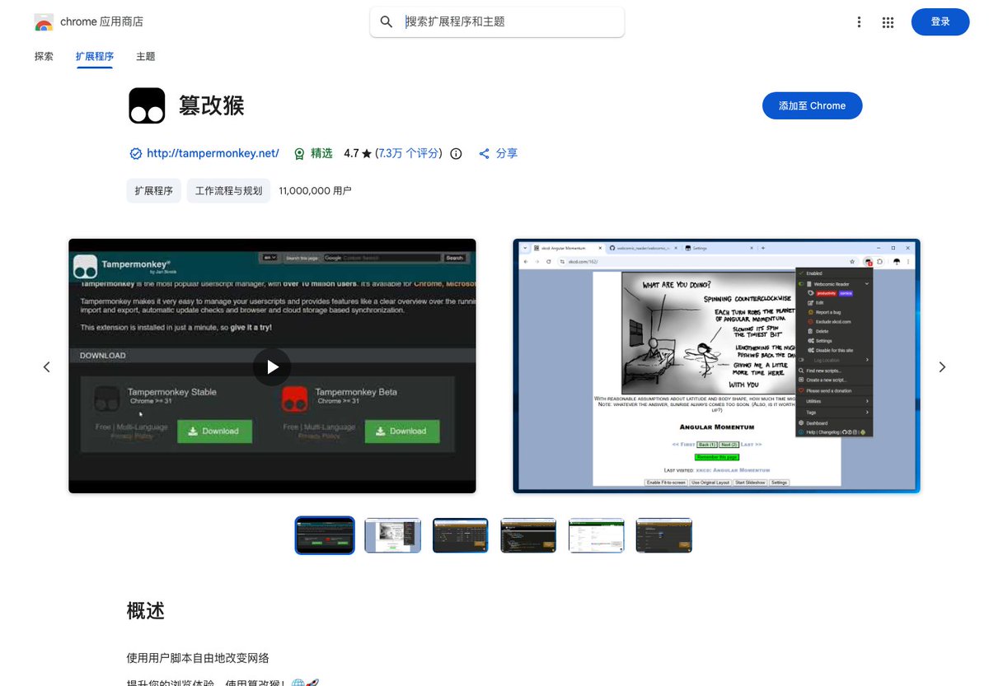Screen dimensions: 989x686
Task: Click the verified publisher badge icon
Action: (136, 153)
